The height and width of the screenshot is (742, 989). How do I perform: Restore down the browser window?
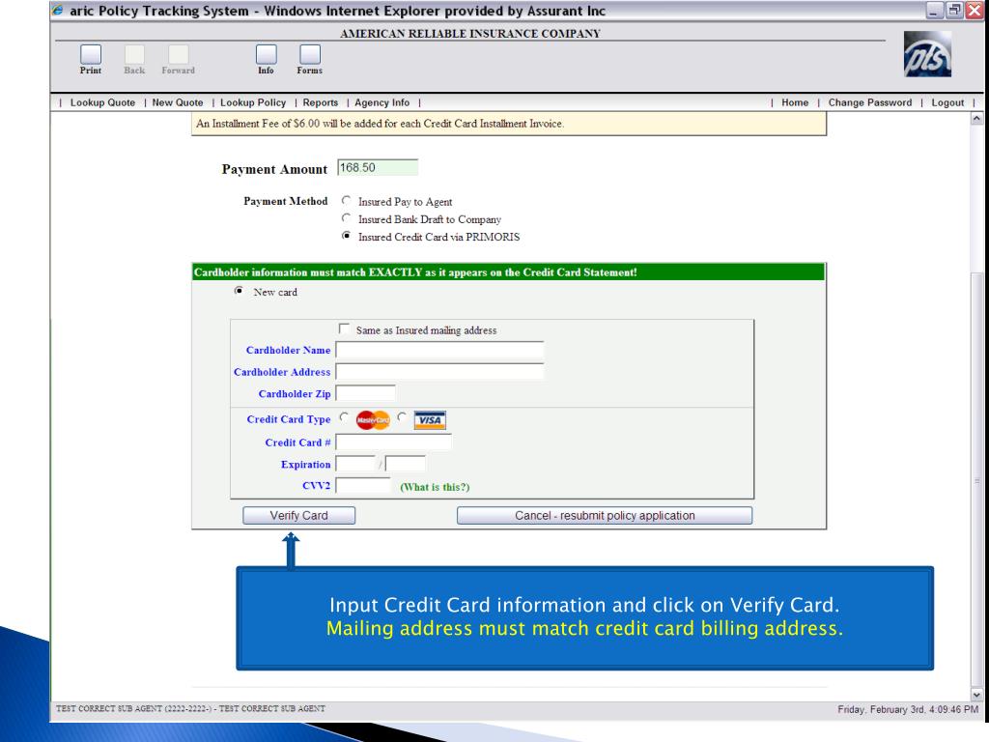pyautogui.click(x=954, y=11)
